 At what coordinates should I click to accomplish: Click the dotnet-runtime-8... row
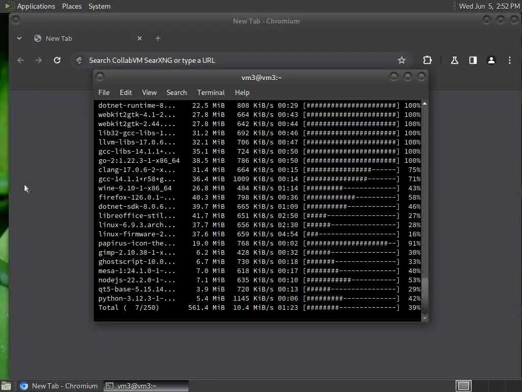pos(259,105)
